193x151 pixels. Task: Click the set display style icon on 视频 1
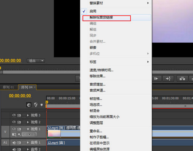point(14,134)
